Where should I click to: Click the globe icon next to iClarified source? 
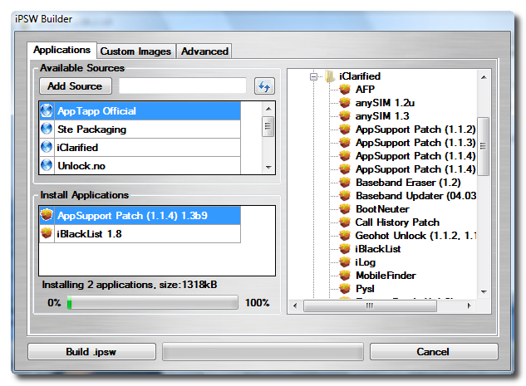click(47, 147)
